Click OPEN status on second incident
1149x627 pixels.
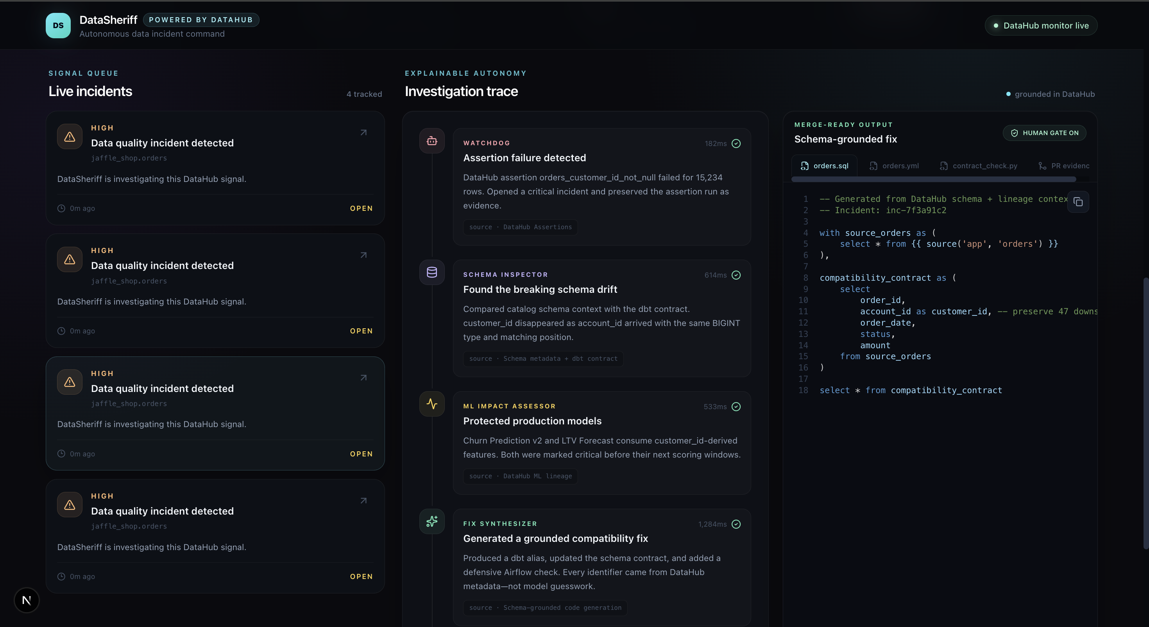(361, 331)
